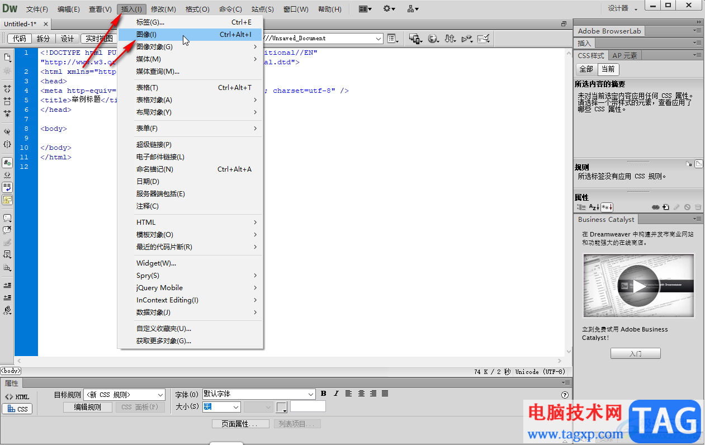Open the 大小 size dropdown

[x=221, y=407]
